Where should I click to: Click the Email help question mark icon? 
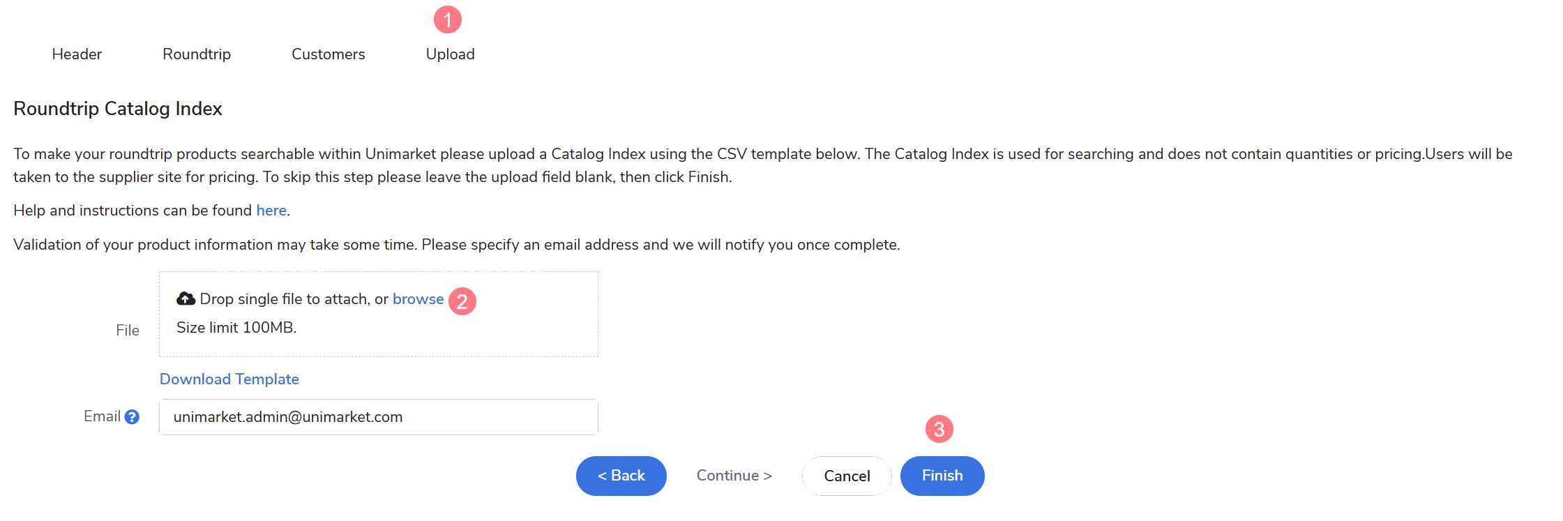132,417
